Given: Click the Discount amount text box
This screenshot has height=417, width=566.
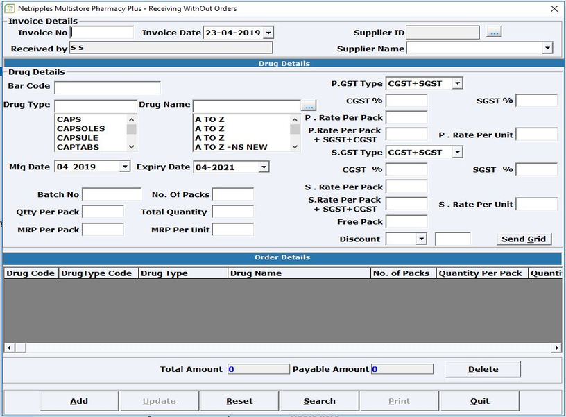Looking at the screenshot, I should pyautogui.click(x=453, y=239).
